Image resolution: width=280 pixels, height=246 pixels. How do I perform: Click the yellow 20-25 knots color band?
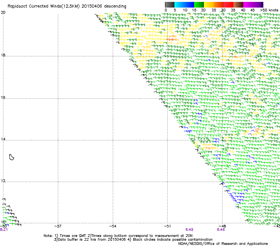pyautogui.click(x=209, y=5)
